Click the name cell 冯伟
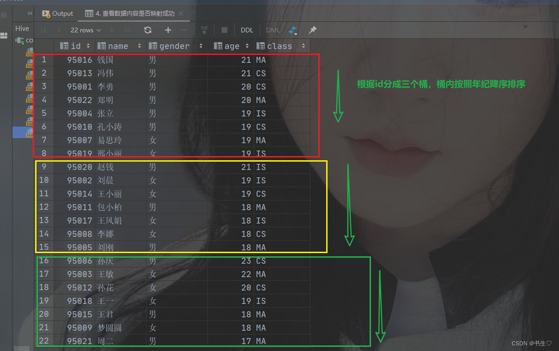 [121, 73]
